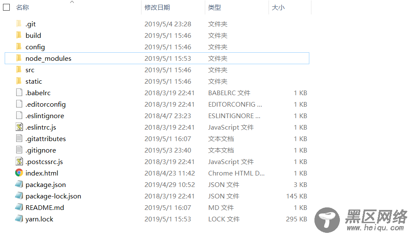Select the config folder name

pos(35,47)
